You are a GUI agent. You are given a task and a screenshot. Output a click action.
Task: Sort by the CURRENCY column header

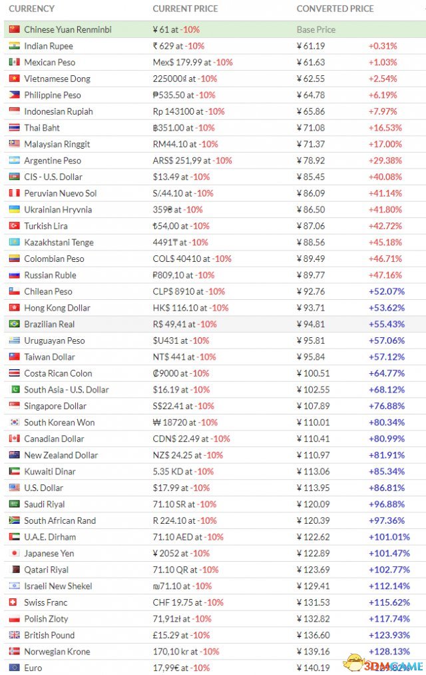pos(31,9)
